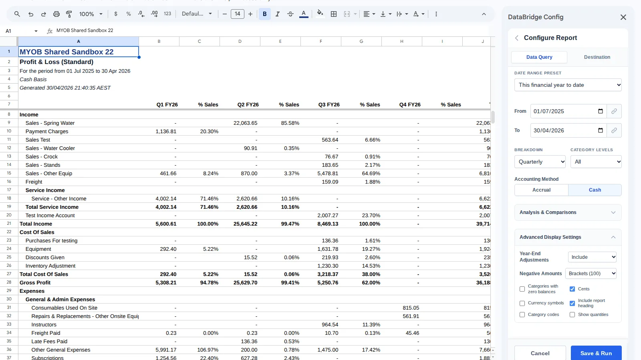Open more number formats (123)

point(167,14)
